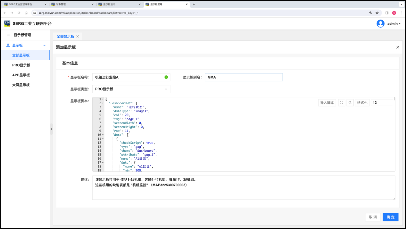
Task: Open search in the script editor
Action: 350,103
